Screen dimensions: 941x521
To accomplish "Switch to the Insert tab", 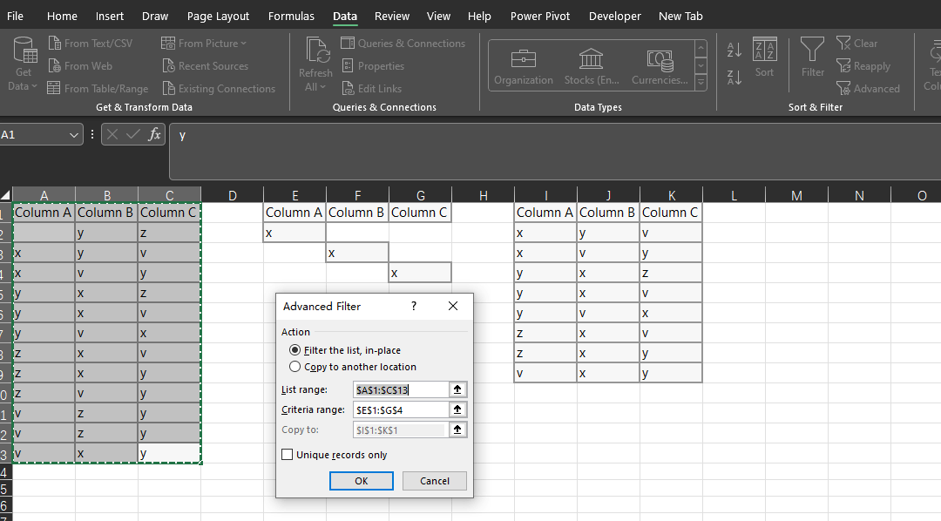I will pyautogui.click(x=110, y=17).
